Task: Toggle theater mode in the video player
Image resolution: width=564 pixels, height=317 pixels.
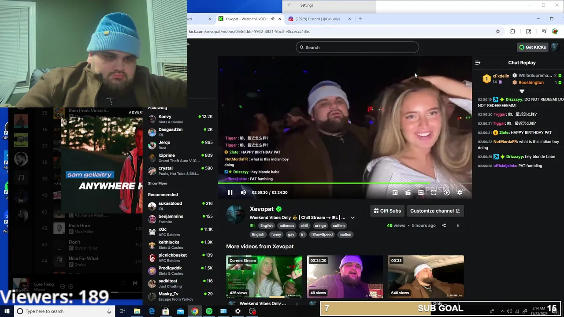Action: [x=421, y=192]
